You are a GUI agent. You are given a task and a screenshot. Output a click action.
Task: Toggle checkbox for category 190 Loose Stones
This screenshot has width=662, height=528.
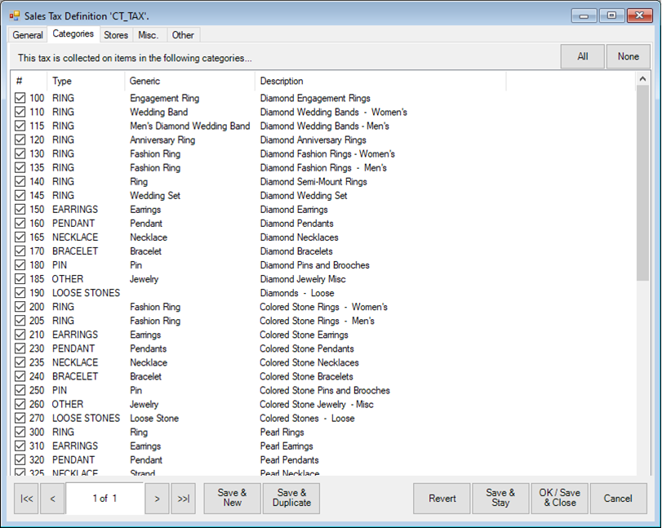point(21,293)
